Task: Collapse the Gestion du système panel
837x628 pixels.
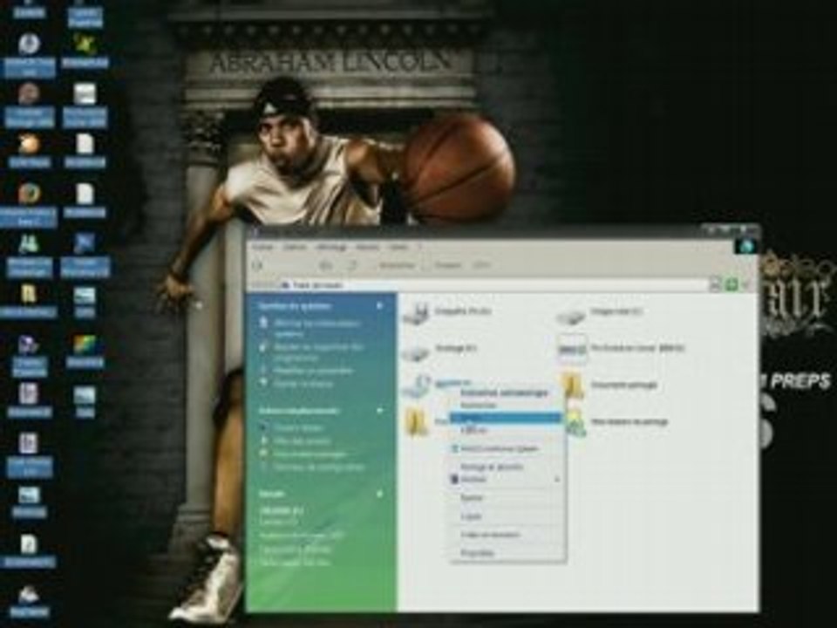Action: coord(379,306)
